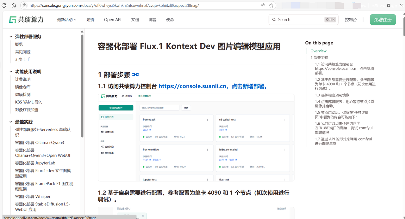This screenshot has width=405, height=219.
Task: Open 容器化部署 Ollama+Qwen3+Open WebUI page
Action: [43, 153]
